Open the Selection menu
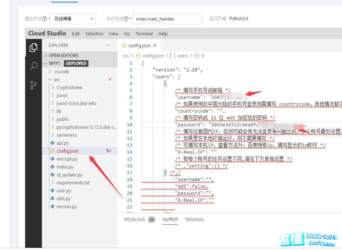Screen dimensions: 342x250 [x=94, y=34]
